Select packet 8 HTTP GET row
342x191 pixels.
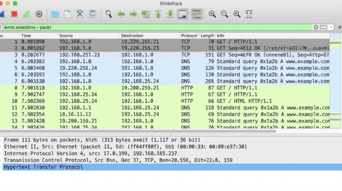(167, 88)
